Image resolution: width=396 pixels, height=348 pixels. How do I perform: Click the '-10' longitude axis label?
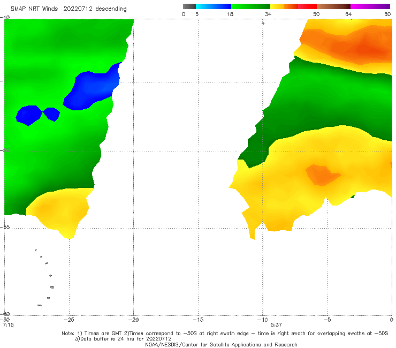click(x=262, y=320)
